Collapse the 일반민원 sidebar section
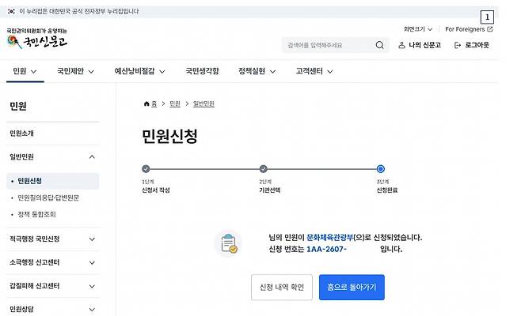Image resolution: width=521 pixels, height=316 pixels. 53,157
